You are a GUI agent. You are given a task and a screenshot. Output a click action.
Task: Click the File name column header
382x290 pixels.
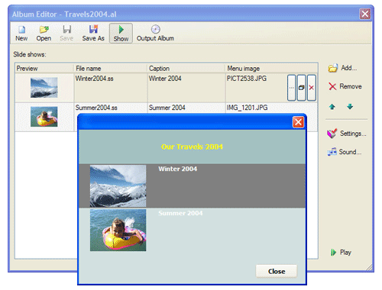coord(111,69)
